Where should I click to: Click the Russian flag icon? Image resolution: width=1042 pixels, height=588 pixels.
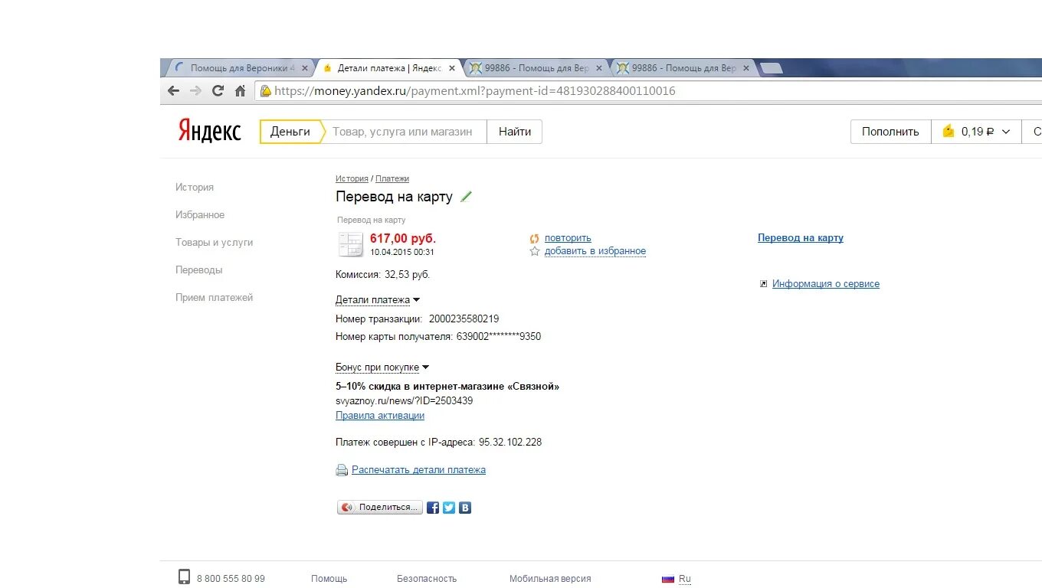[x=668, y=579]
